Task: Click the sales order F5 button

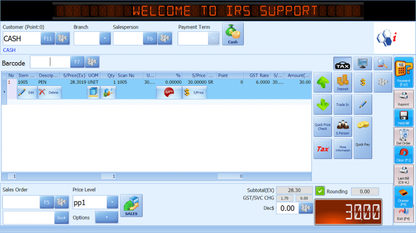Action: tap(47, 202)
